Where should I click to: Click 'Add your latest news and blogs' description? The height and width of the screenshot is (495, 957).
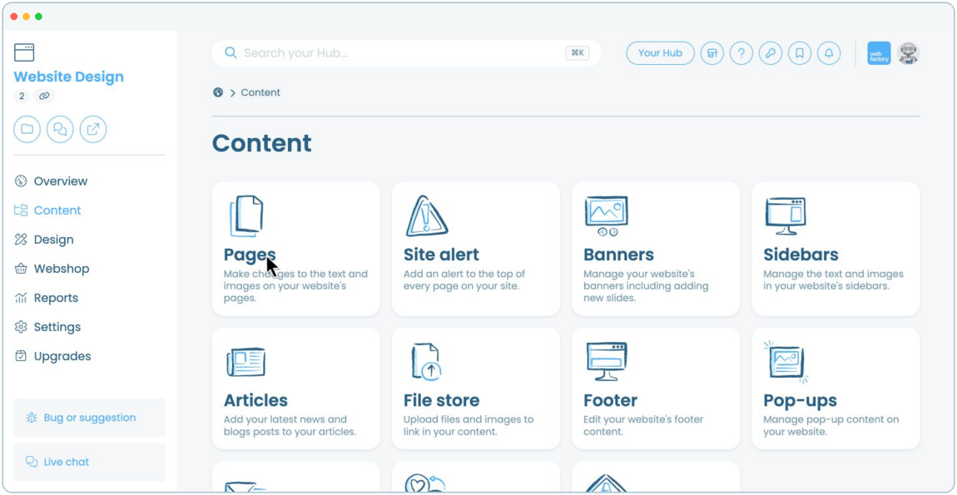pyautogui.click(x=290, y=425)
